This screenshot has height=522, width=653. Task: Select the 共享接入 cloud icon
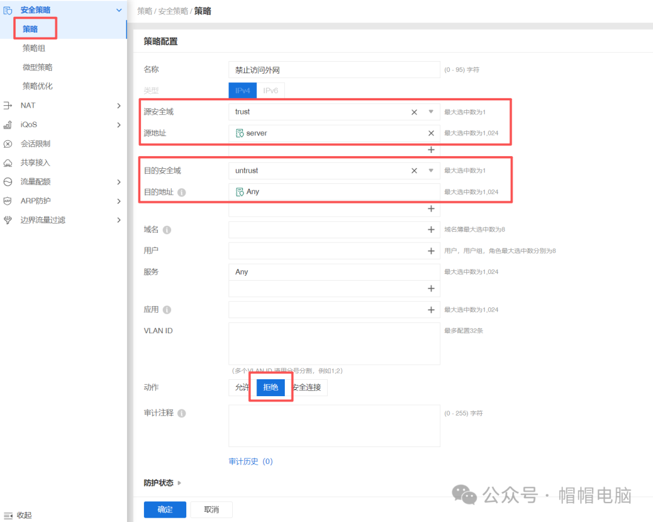click(x=8, y=162)
